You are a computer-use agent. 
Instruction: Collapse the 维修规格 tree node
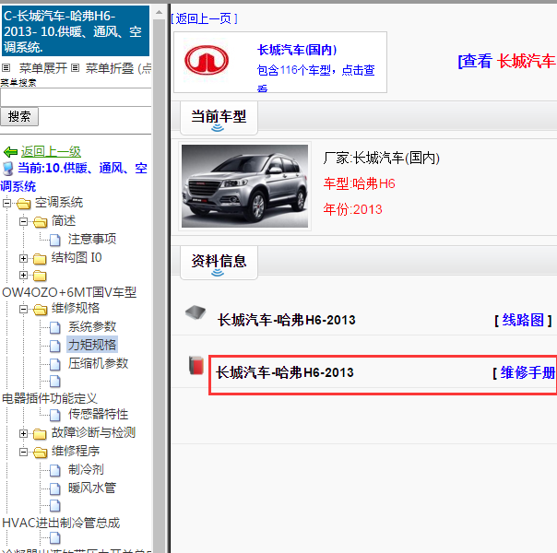pyautogui.click(x=23, y=309)
